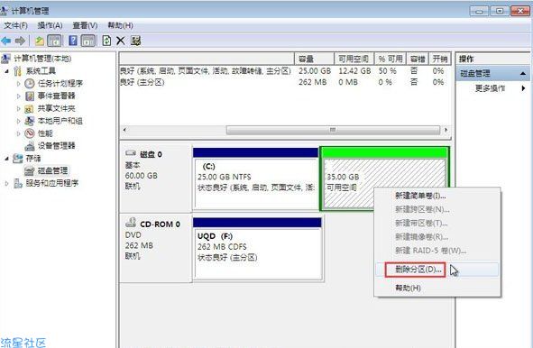Select the 事件查看器 icon in tree
This screenshot has height=348, width=533.
tap(30, 96)
